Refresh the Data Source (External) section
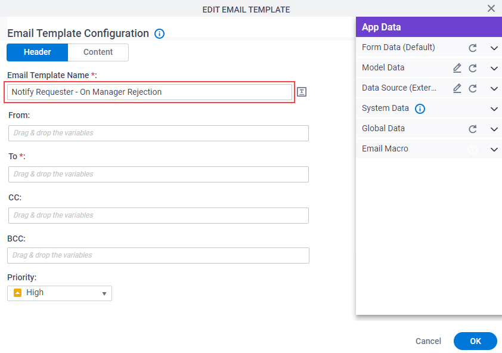The width and height of the screenshot is (502, 353). (473, 88)
